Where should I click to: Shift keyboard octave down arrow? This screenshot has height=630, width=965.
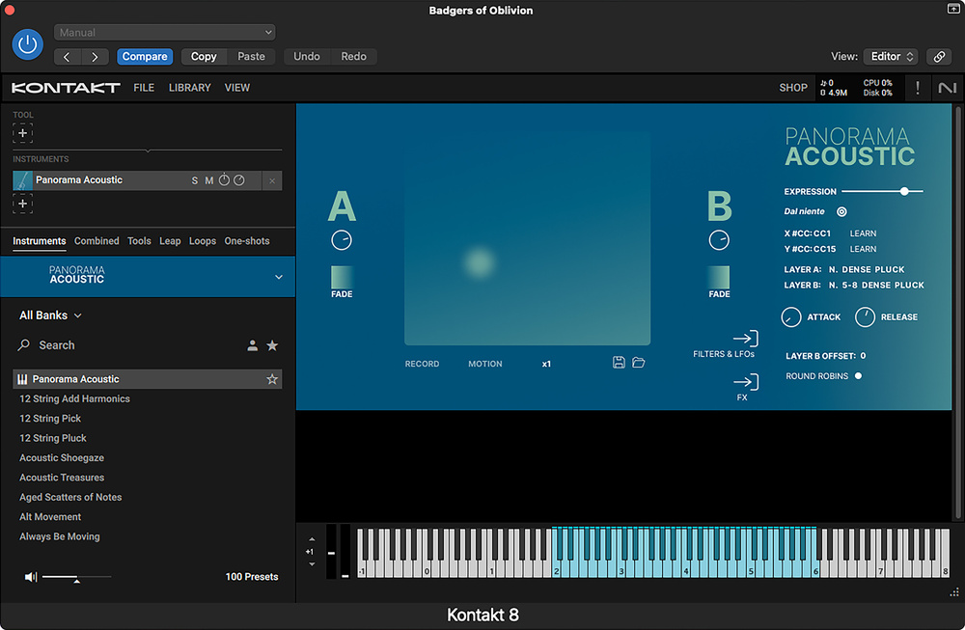(312, 564)
